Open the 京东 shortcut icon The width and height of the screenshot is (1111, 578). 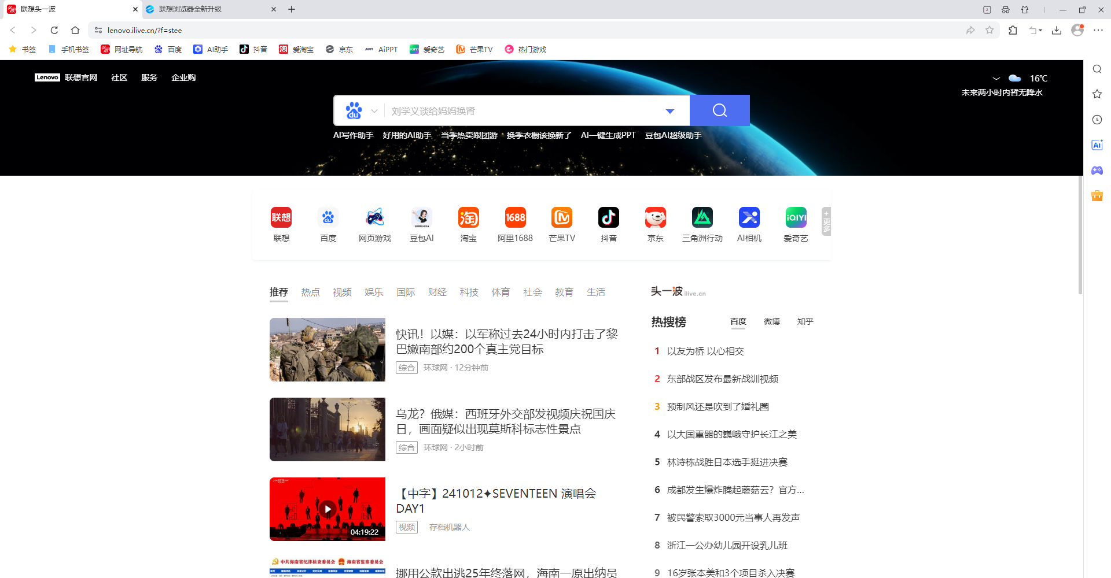tap(656, 218)
